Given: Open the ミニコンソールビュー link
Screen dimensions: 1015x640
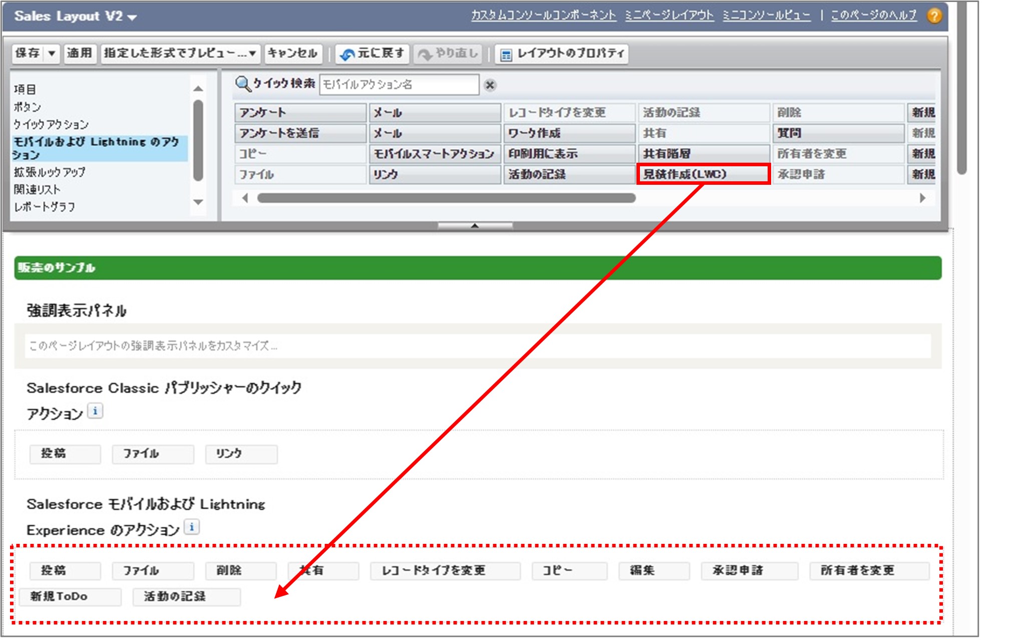Looking at the screenshot, I should pyautogui.click(x=766, y=16).
